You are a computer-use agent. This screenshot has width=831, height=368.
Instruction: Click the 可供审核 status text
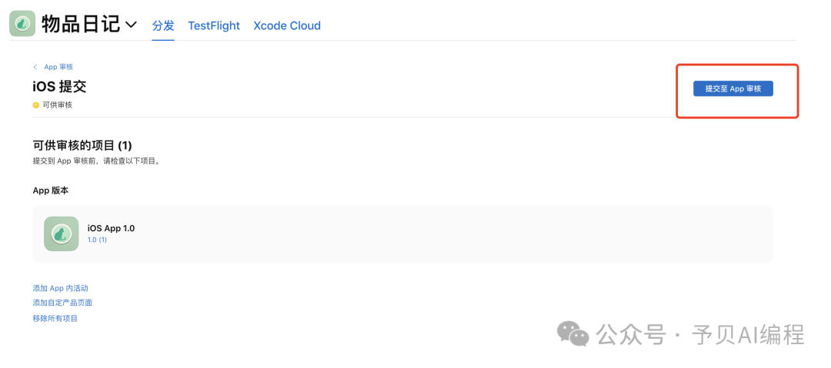[58, 105]
